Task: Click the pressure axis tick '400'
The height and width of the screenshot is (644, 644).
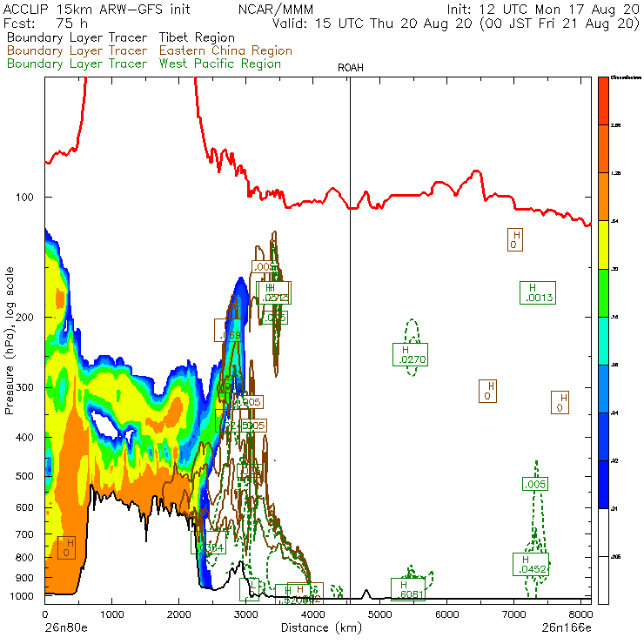Action: (x=24, y=438)
